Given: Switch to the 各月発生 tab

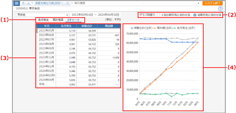Looking at the screenshot, I should (43, 20).
